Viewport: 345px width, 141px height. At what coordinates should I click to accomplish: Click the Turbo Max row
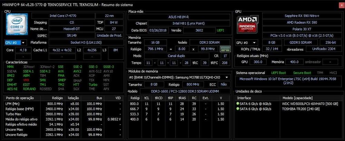[63, 114]
